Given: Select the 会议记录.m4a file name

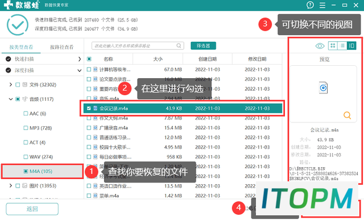Looking at the screenshot, I should click(x=114, y=108).
